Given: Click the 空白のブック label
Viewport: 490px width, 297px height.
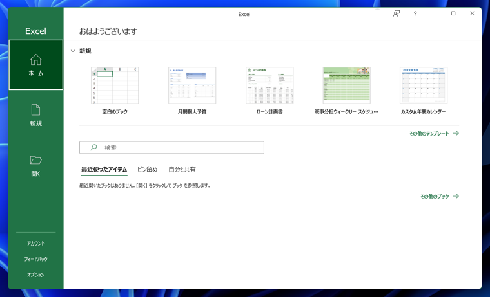Looking at the screenshot, I should (115, 112).
